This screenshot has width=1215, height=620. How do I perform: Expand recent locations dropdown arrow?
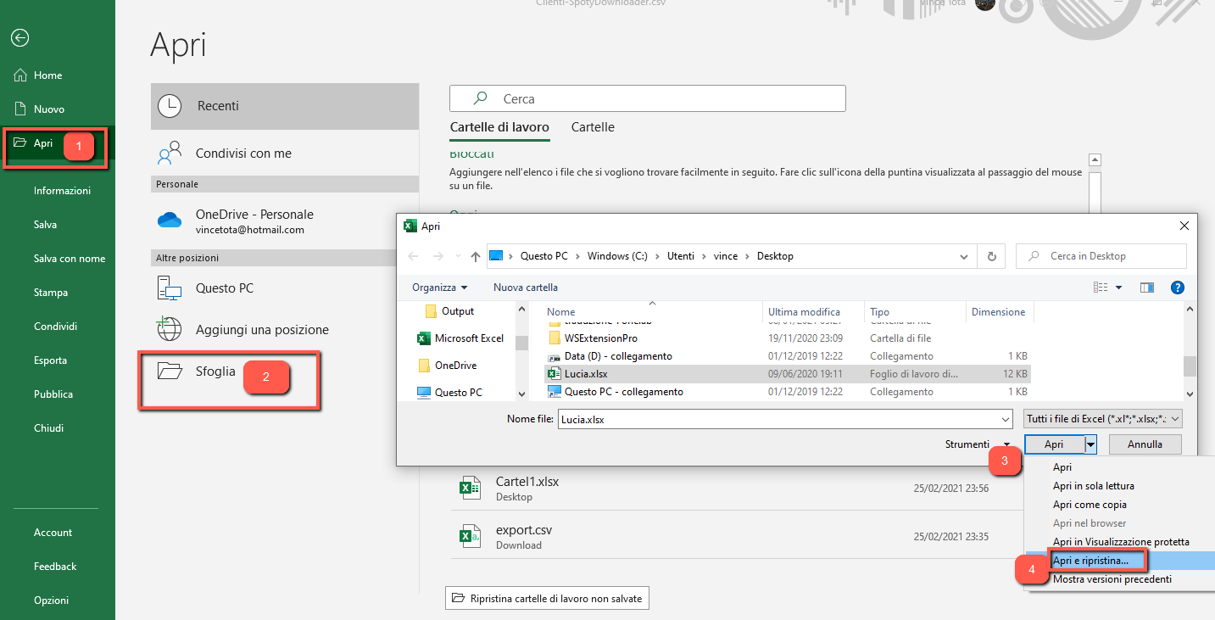tap(458, 256)
